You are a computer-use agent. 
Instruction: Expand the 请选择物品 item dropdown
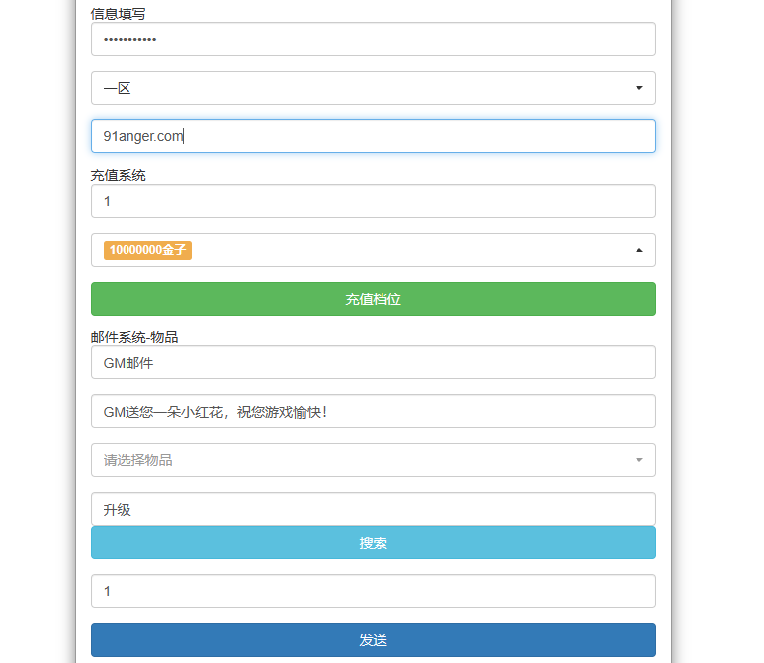[373, 460]
